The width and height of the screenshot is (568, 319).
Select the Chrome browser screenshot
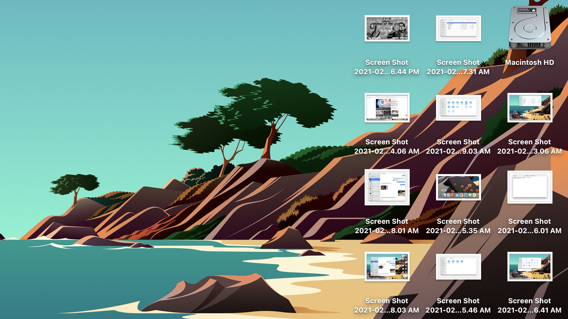386,107
